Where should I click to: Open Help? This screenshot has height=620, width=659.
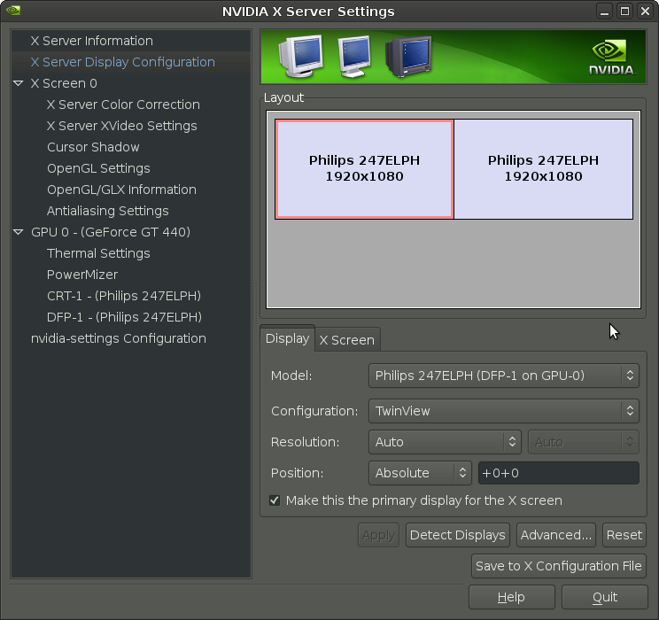coord(511,597)
